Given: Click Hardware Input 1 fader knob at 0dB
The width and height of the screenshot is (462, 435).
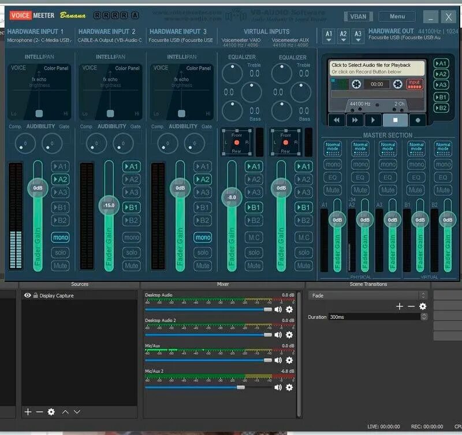Looking at the screenshot, I should tap(38, 188).
